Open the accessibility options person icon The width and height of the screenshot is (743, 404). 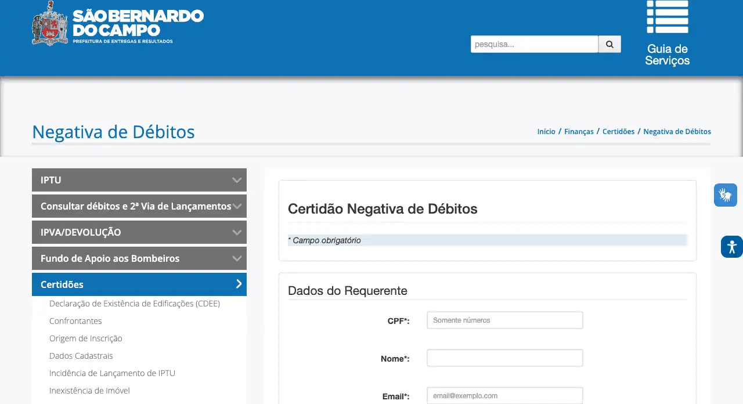(x=731, y=247)
